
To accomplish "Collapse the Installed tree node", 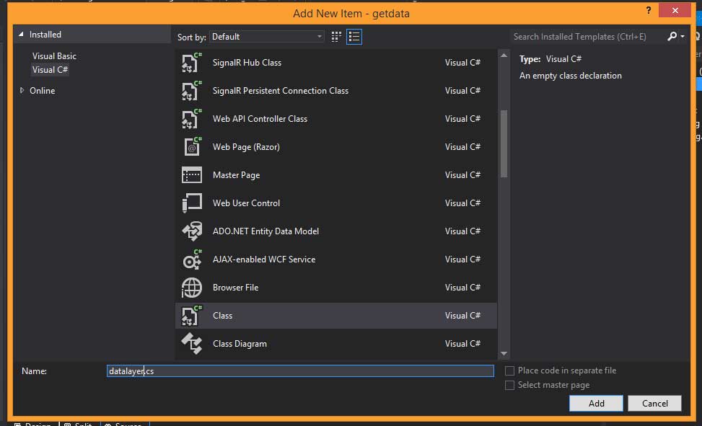I will pos(21,35).
